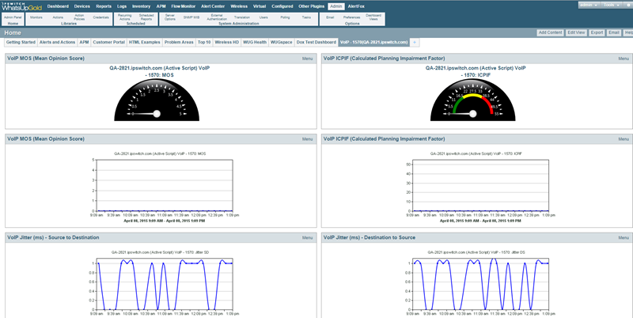This screenshot has width=633, height=318.
Task: Open External Authentication settings
Action: pos(217,17)
